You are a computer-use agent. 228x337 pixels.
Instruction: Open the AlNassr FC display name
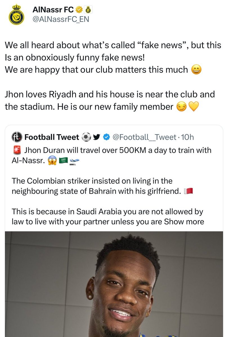53,10
